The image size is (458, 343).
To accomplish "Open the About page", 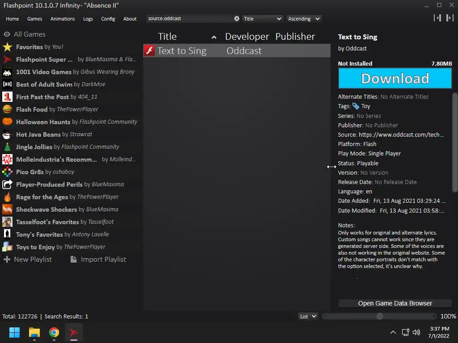I will coord(130,19).
